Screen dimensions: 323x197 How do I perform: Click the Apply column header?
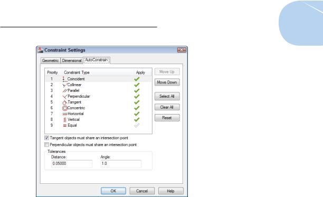pos(140,72)
